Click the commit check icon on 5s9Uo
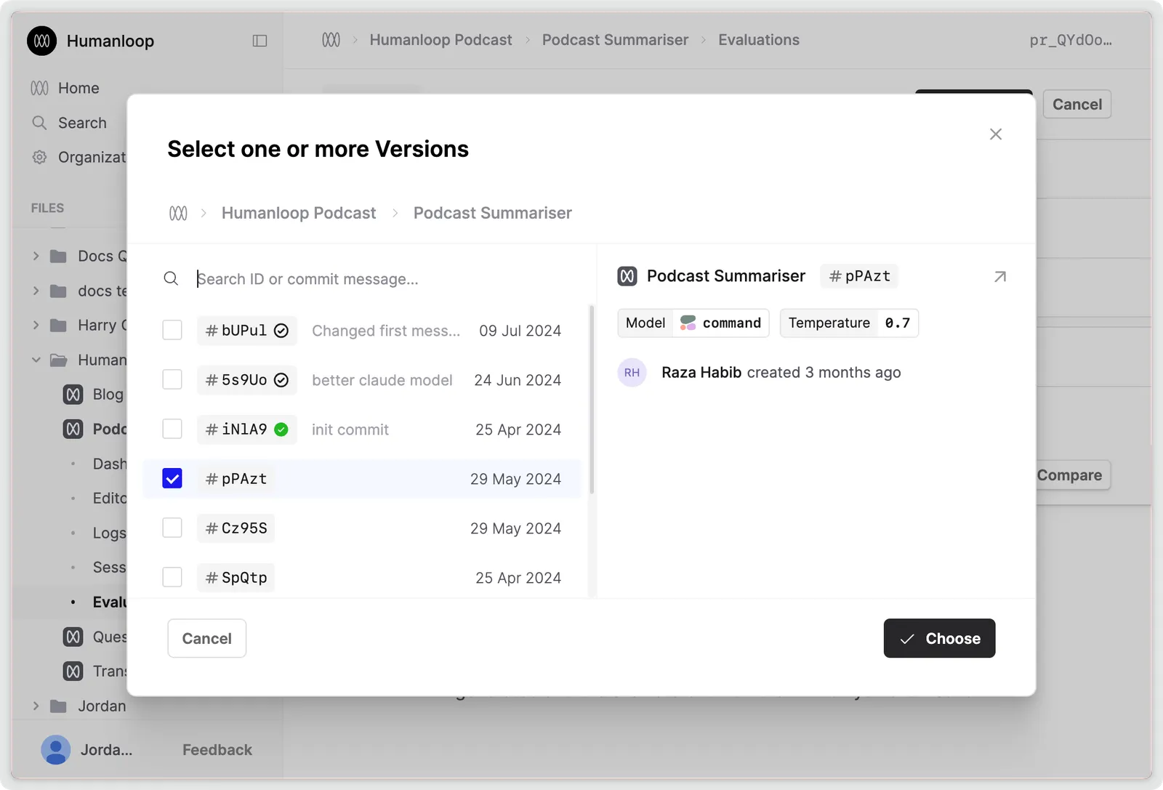The image size is (1163, 790). (281, 380)
